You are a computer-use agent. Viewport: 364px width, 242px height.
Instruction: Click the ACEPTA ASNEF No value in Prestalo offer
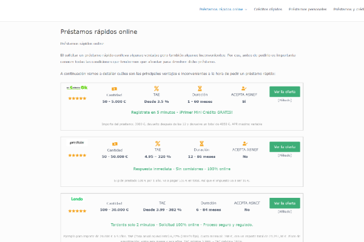click(245, 157)
